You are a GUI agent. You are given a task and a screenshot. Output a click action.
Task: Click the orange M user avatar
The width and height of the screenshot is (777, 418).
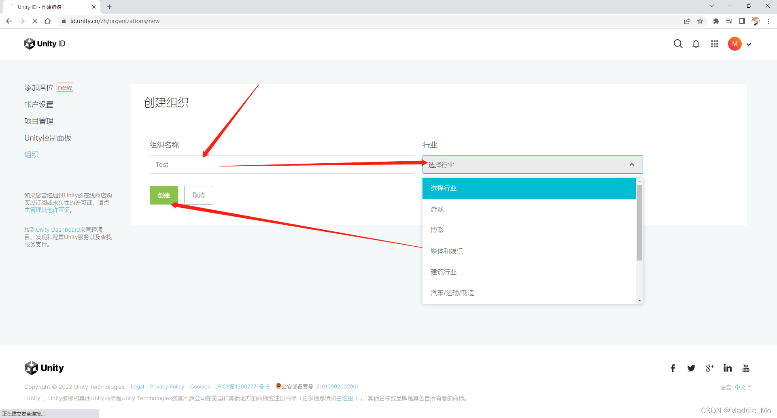(x=735, y=44)
